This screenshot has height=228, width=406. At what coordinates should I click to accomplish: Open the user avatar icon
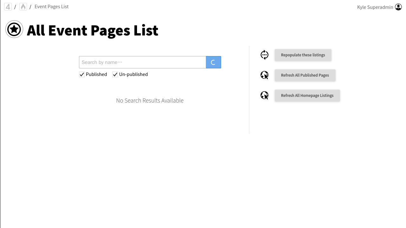point(398,7)
